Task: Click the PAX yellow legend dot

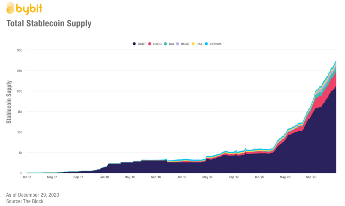Action: (193, 44)
